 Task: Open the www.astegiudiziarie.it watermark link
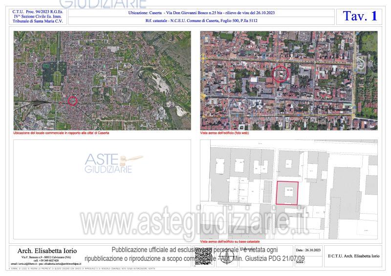coord(195,222)
